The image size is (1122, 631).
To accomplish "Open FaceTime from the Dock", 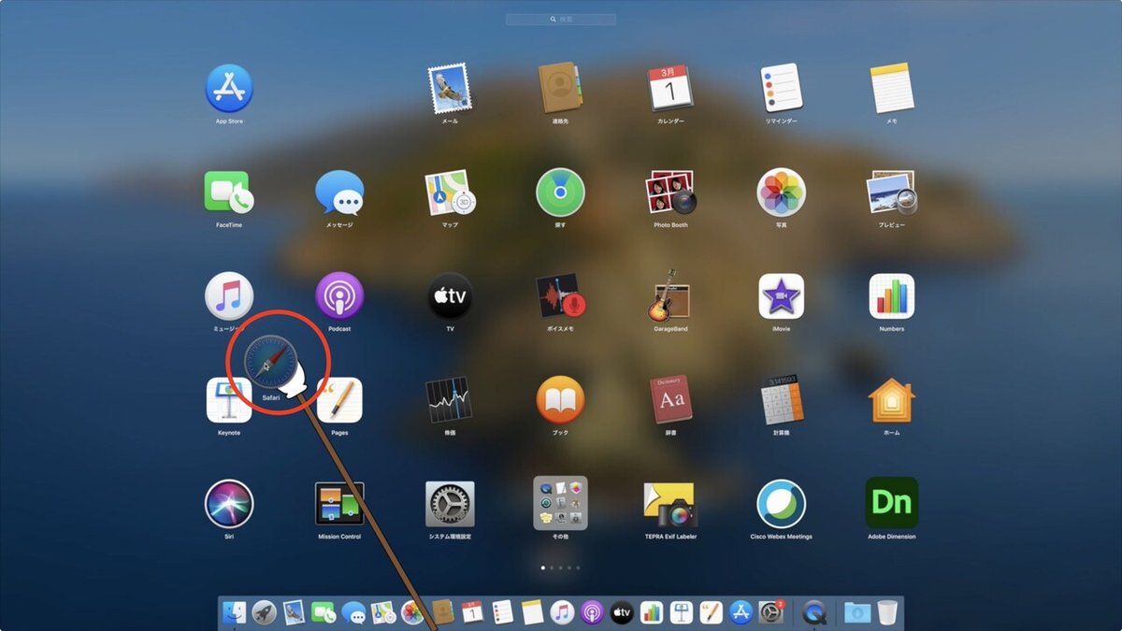I will coord(324,612).
